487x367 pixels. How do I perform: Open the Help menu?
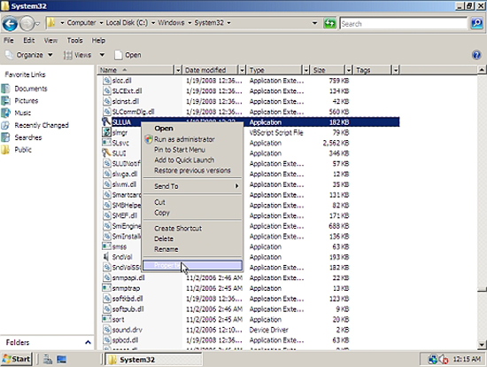(98, 41)
